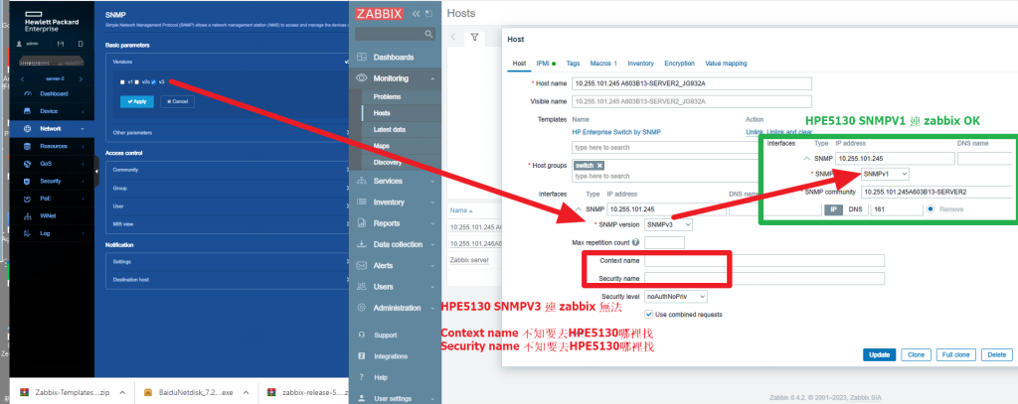Select the default interface radio next to Remove
Image resolution: width=1018 pixels, height=404 pixels.
931,209
